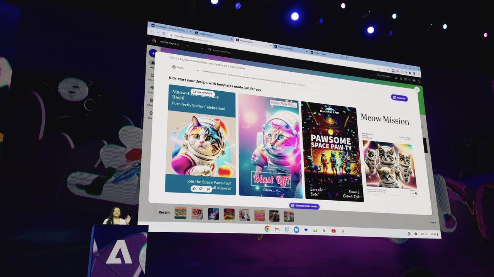Expand the All filter dropdown in the header
The width and height of the screenshot is (494, 277).
pyautogui.click(x=195, y=47)
